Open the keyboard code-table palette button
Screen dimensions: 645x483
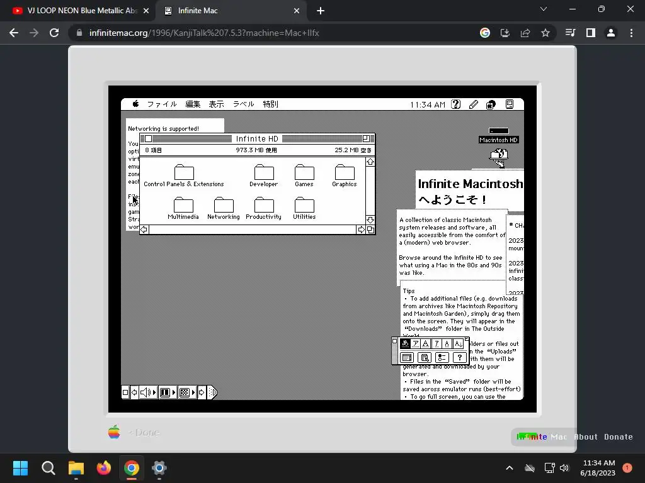(408, 358)
